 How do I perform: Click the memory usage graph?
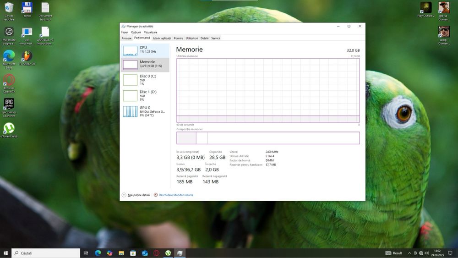coord(268,90)
